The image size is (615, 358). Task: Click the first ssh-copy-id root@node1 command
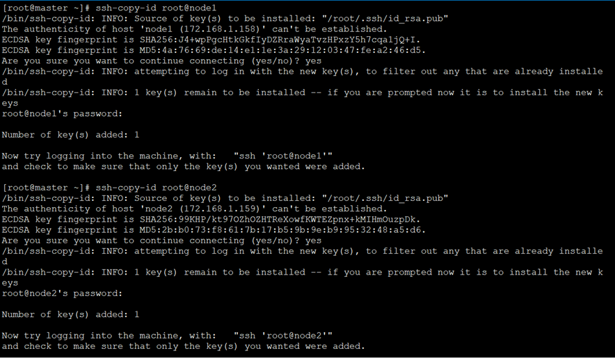pyautogui.click(x=156, y=8)
